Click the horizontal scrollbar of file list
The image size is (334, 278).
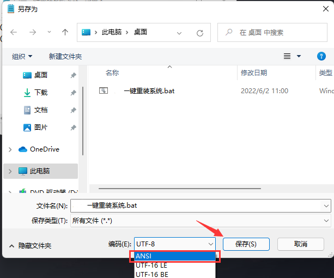[x=180, y=189]
